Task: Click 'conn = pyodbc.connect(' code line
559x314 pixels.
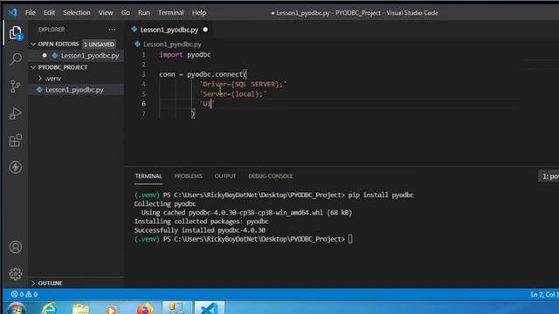Action: 203,74
